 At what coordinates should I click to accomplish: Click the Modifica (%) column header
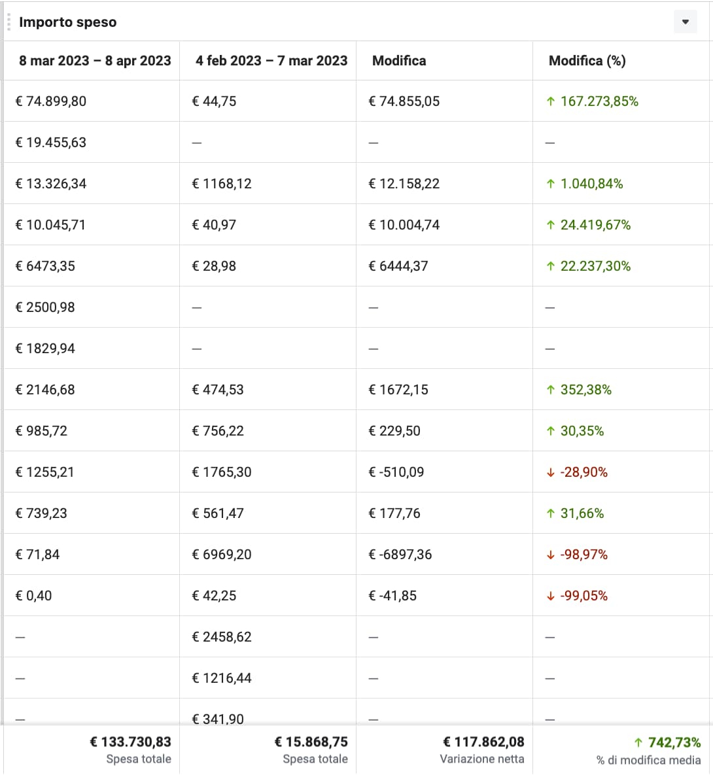pyautogui.click(x=587, y=61)
